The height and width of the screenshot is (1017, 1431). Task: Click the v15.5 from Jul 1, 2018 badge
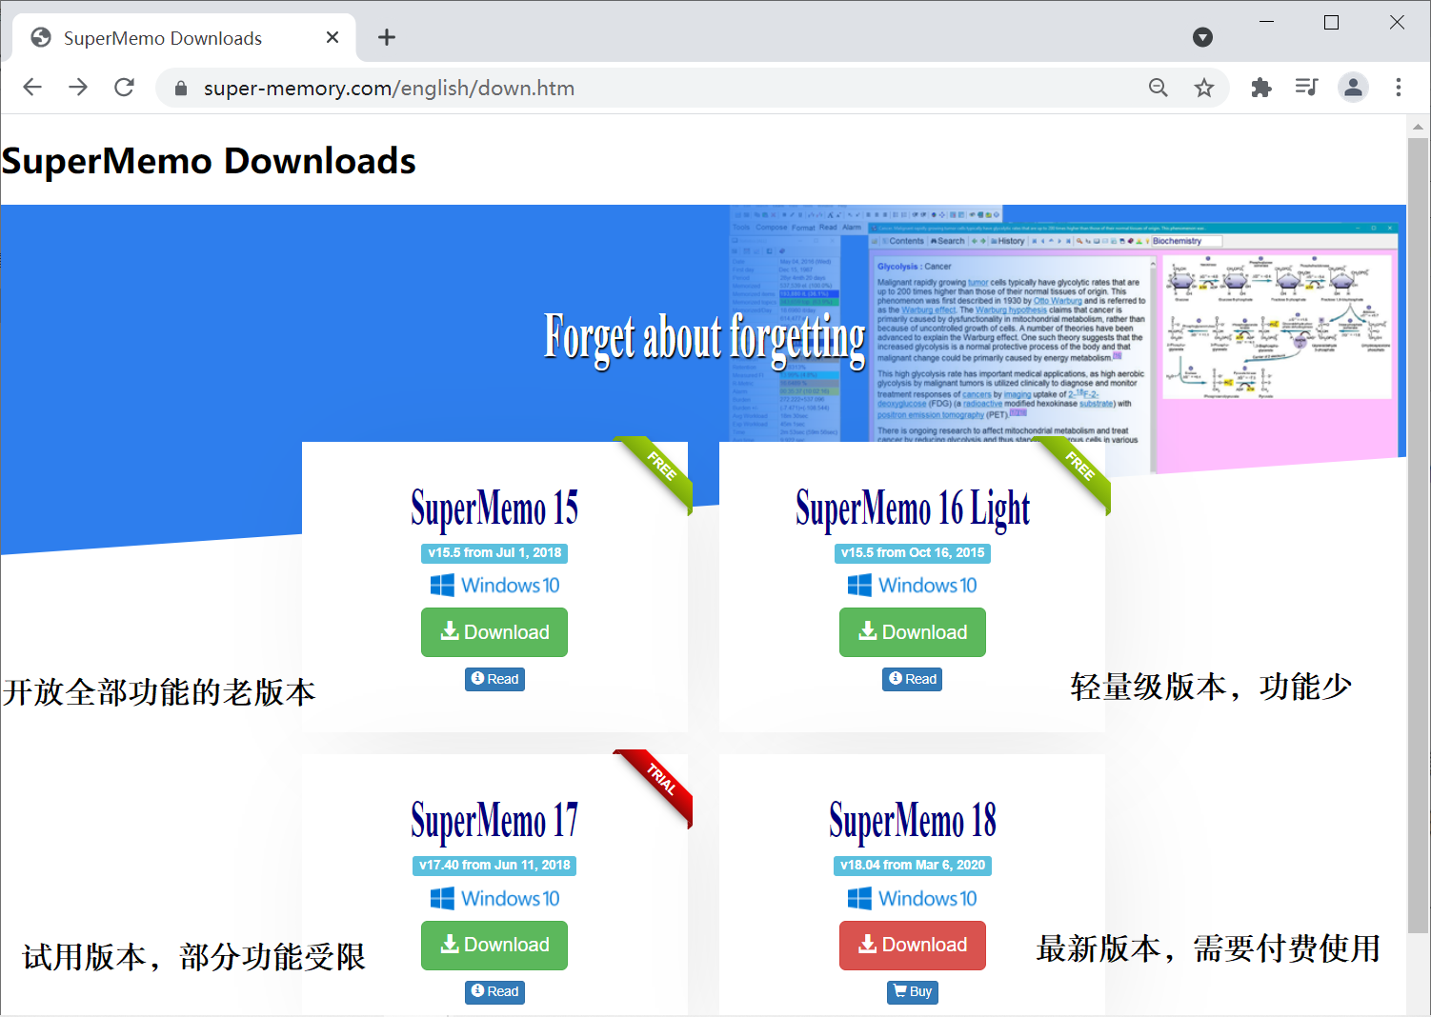tap(494, 553)
